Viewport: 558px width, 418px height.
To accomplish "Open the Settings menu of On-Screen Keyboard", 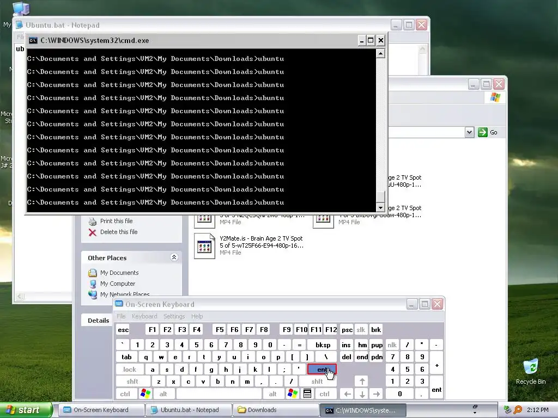I will (174, 316).
